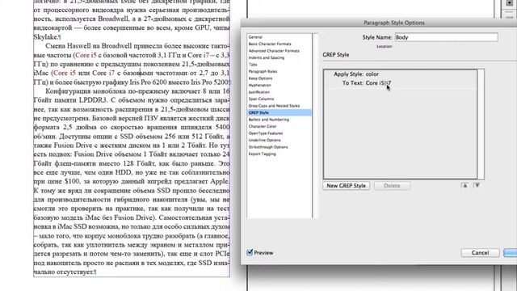
Task: Open the General category
Action: [x=255, y=37]
